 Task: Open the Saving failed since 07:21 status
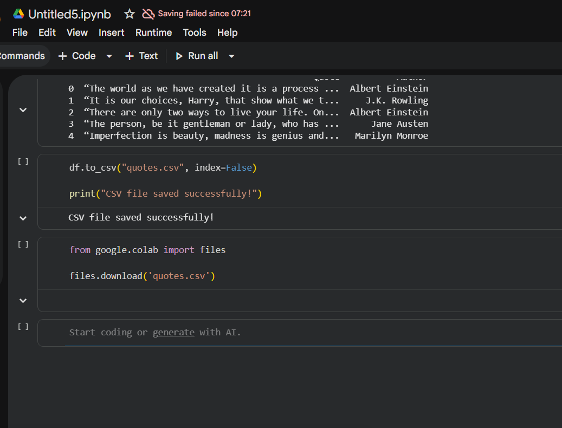pyautogui.click(x=204, y=14)
